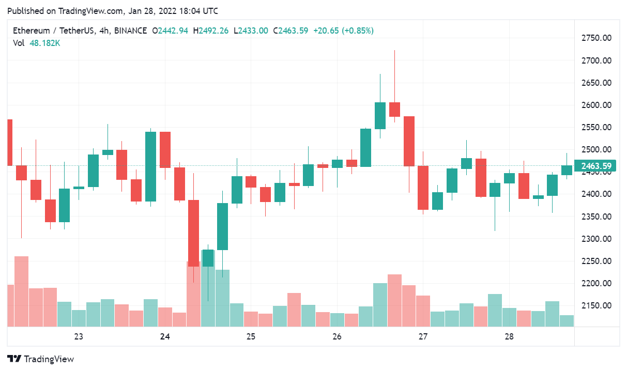This screenshot has width=627, height=371.
Task: Select the Ethereum / TetherUS symbol title
Action: pyautogui.click(x=54, y=31)
